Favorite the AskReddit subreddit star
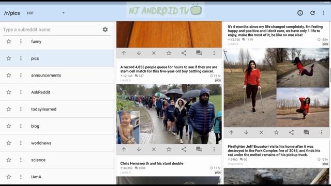This screenshot has height=186, width=331. 9,92
